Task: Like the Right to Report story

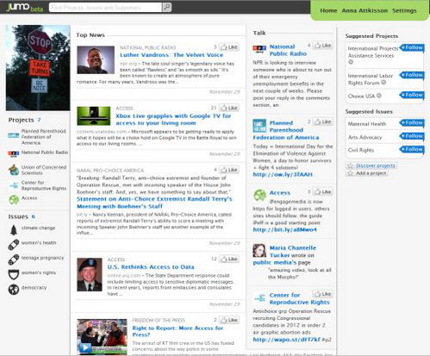Action: pos(229,320)
